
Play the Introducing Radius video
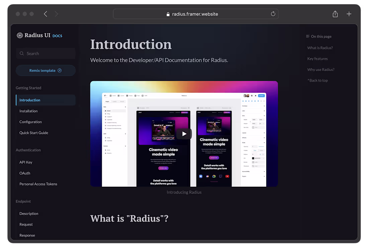coord(184,134)
